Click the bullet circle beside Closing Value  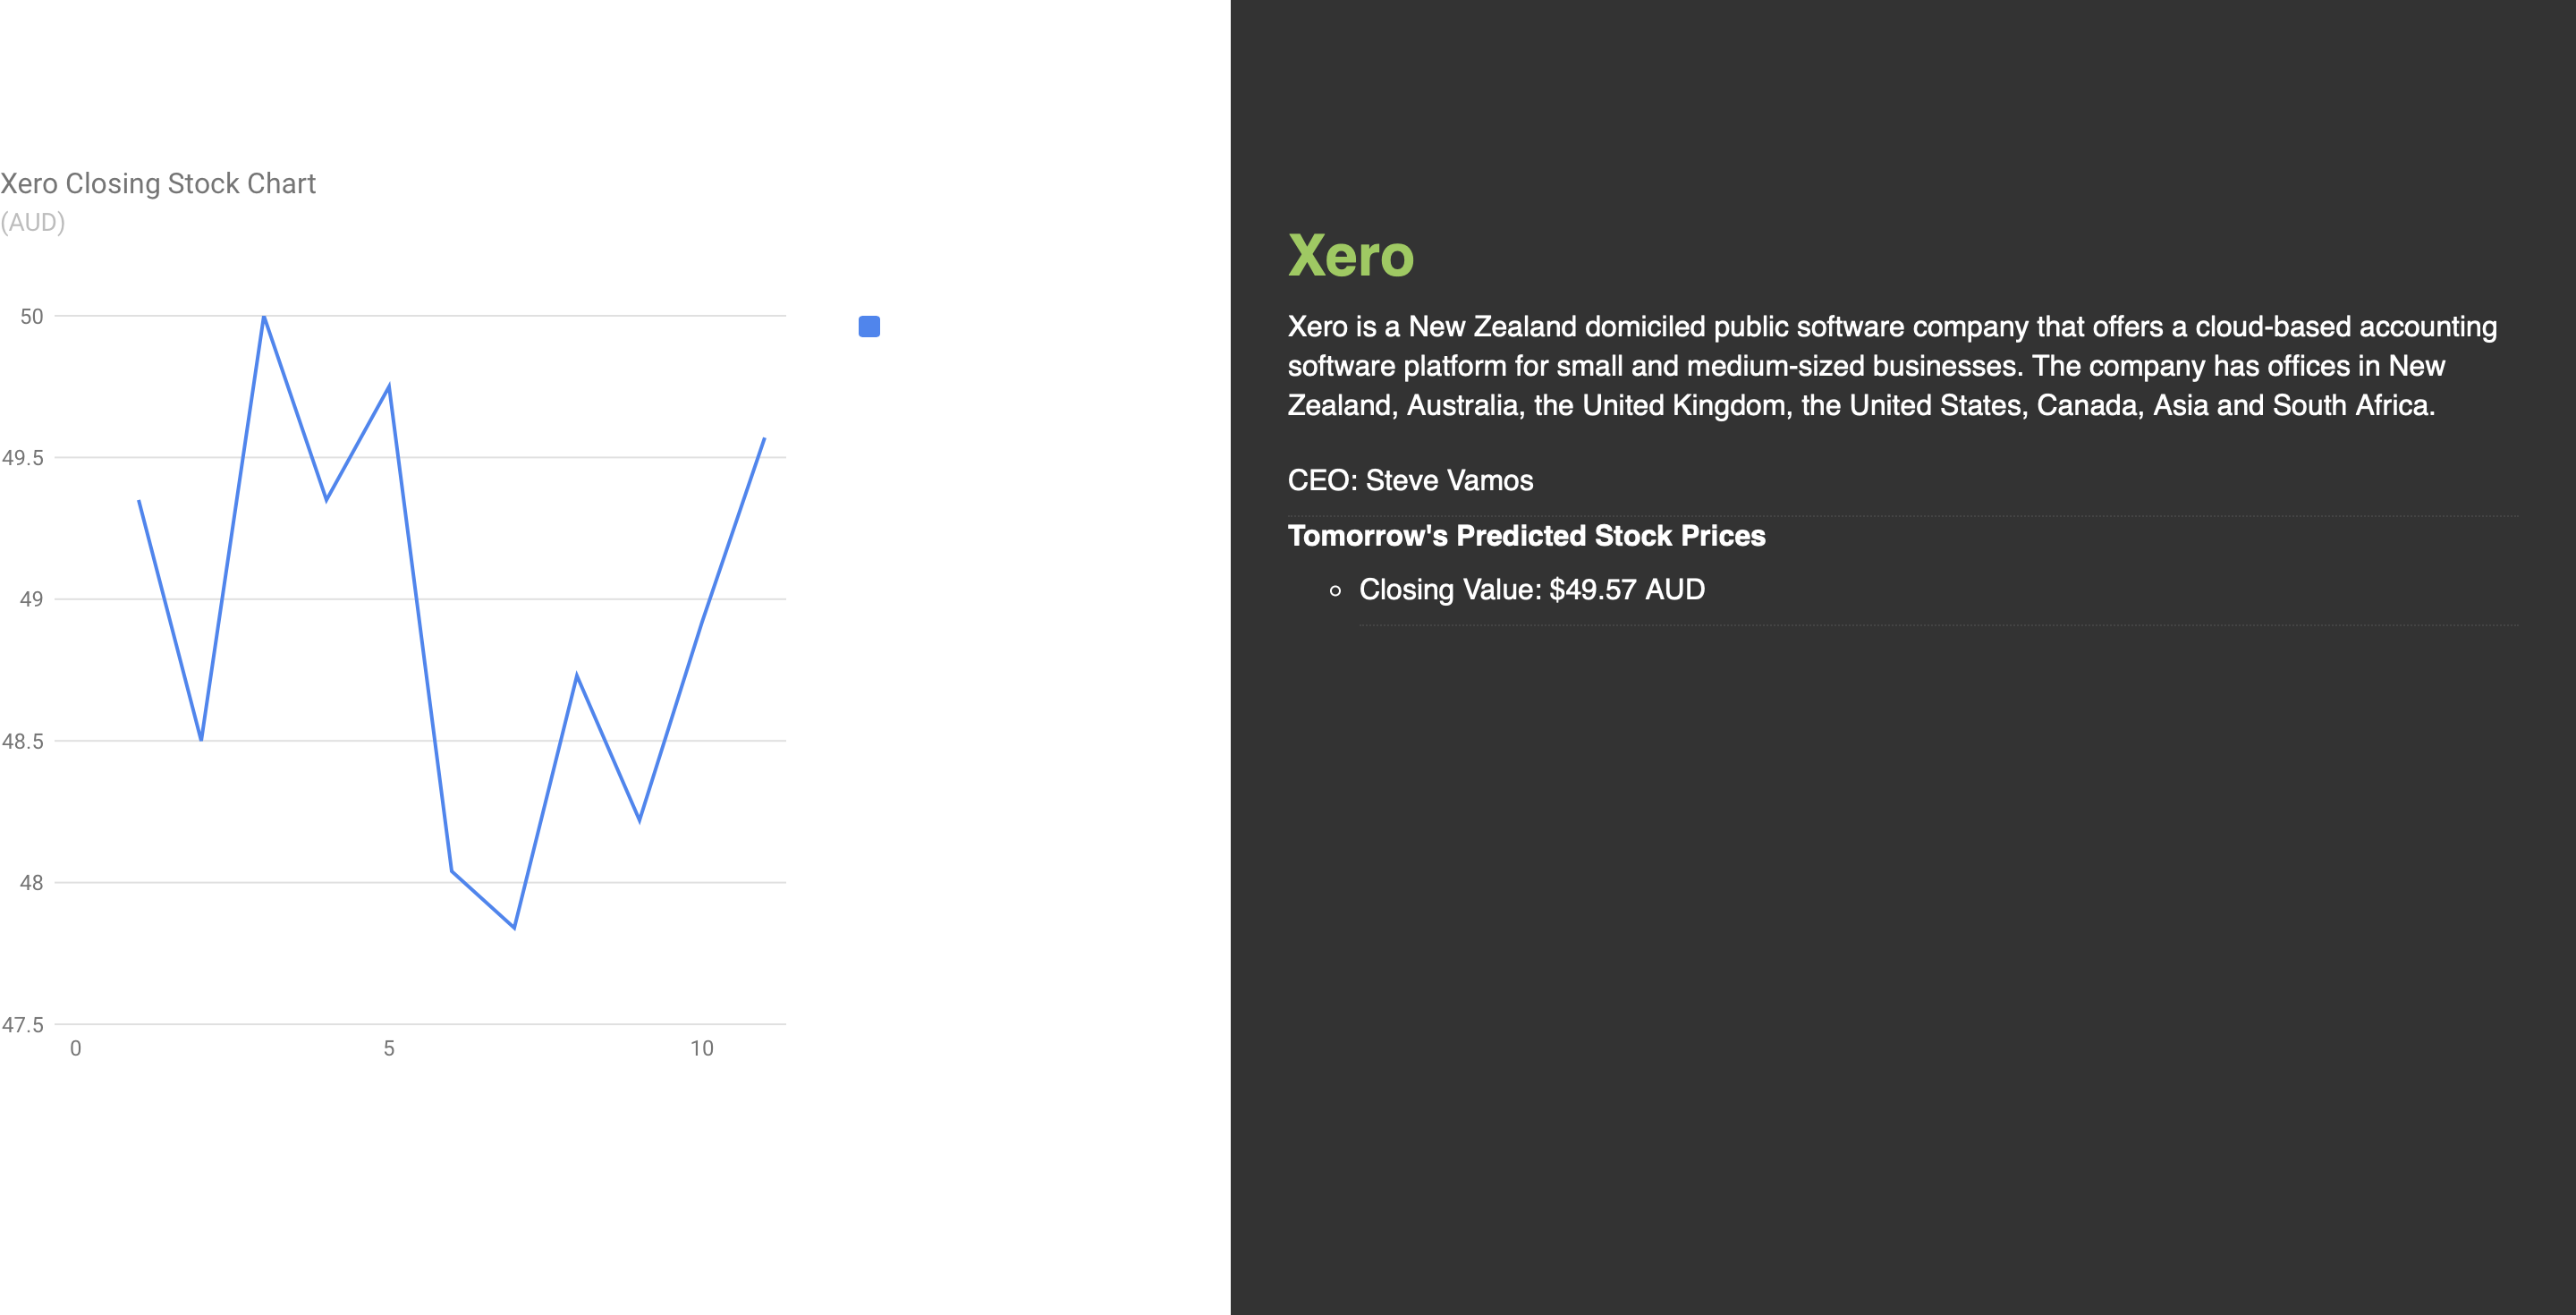coord(1335,591)
